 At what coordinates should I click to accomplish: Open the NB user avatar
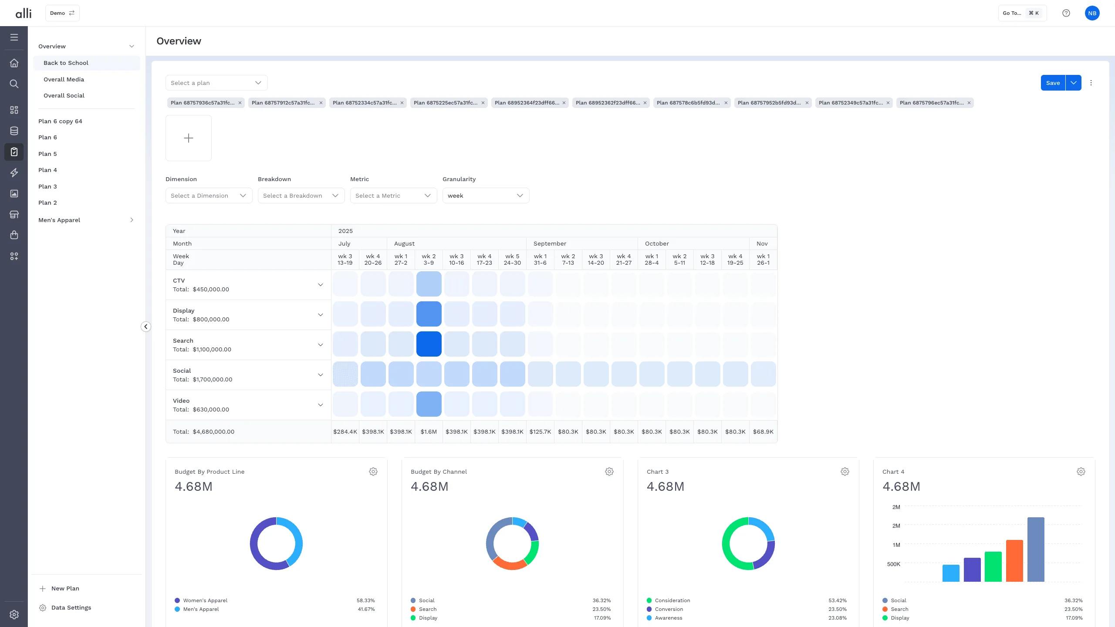1092,13
